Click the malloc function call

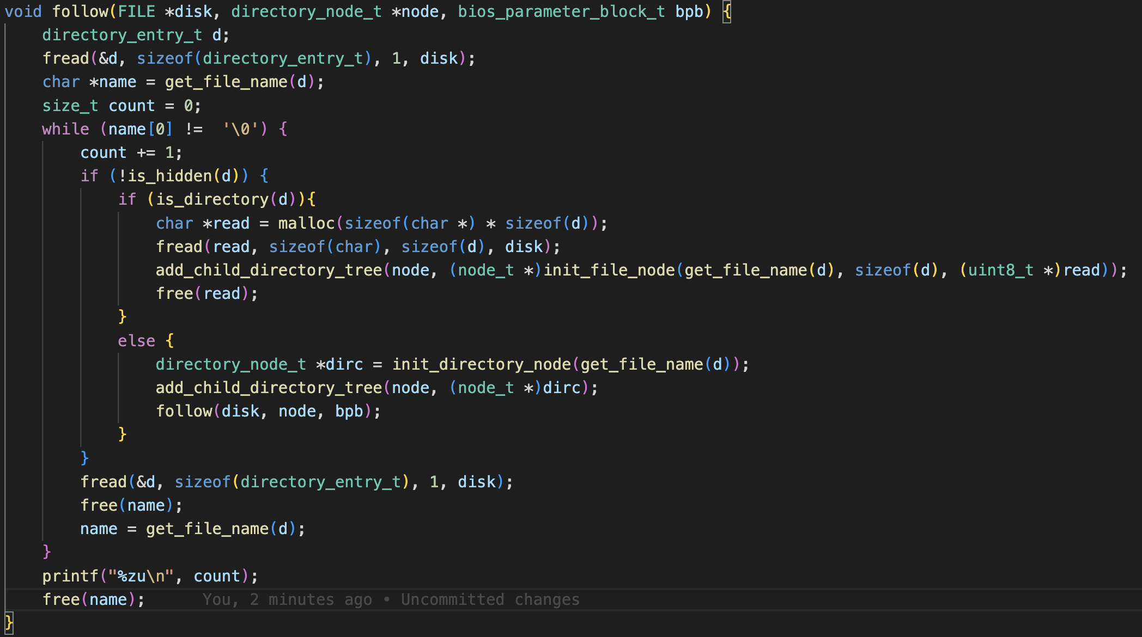306,223
